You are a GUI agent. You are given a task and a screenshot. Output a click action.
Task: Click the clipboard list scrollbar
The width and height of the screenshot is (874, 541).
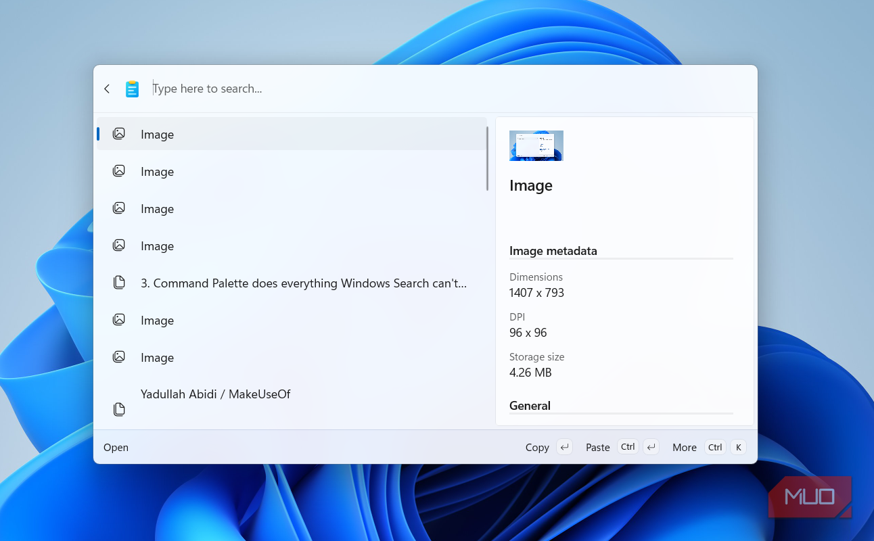[487, 159]
